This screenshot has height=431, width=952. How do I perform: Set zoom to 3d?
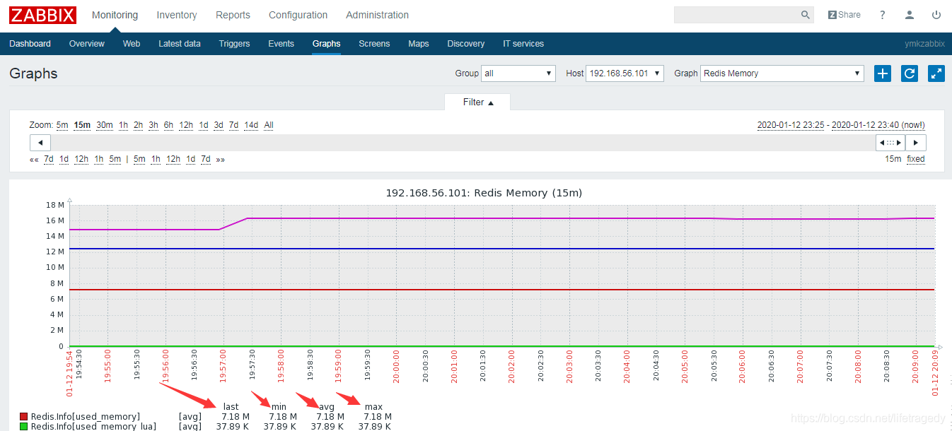pyautogui.click(x=219, y=125)
